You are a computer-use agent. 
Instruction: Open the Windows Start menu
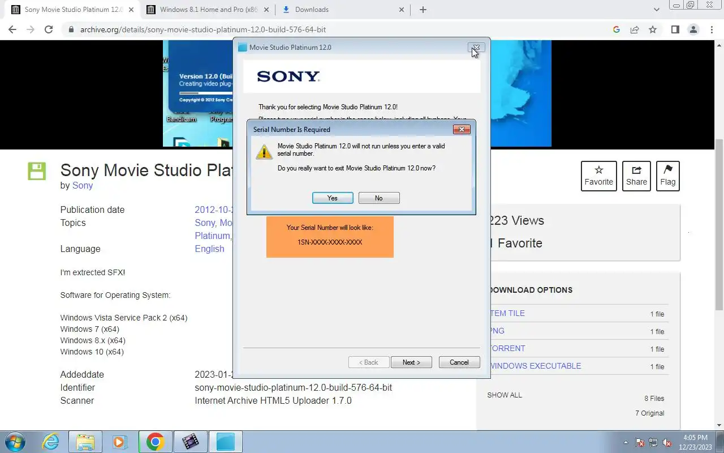click(x=14, y=442)
